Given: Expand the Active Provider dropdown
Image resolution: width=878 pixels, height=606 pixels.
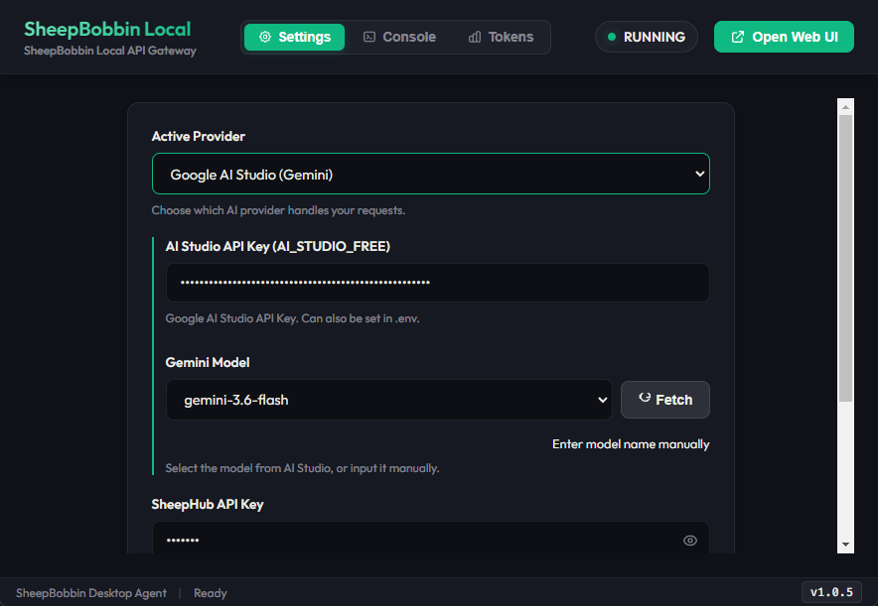Looking at the screenshot, I should (x=431, y=174).
